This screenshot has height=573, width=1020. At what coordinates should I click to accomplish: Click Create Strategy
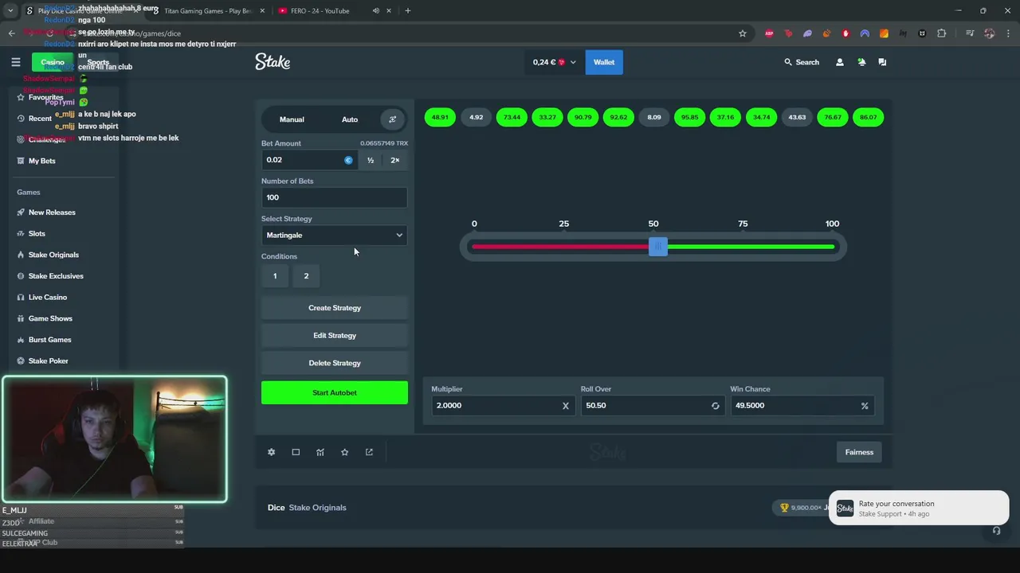335,308
